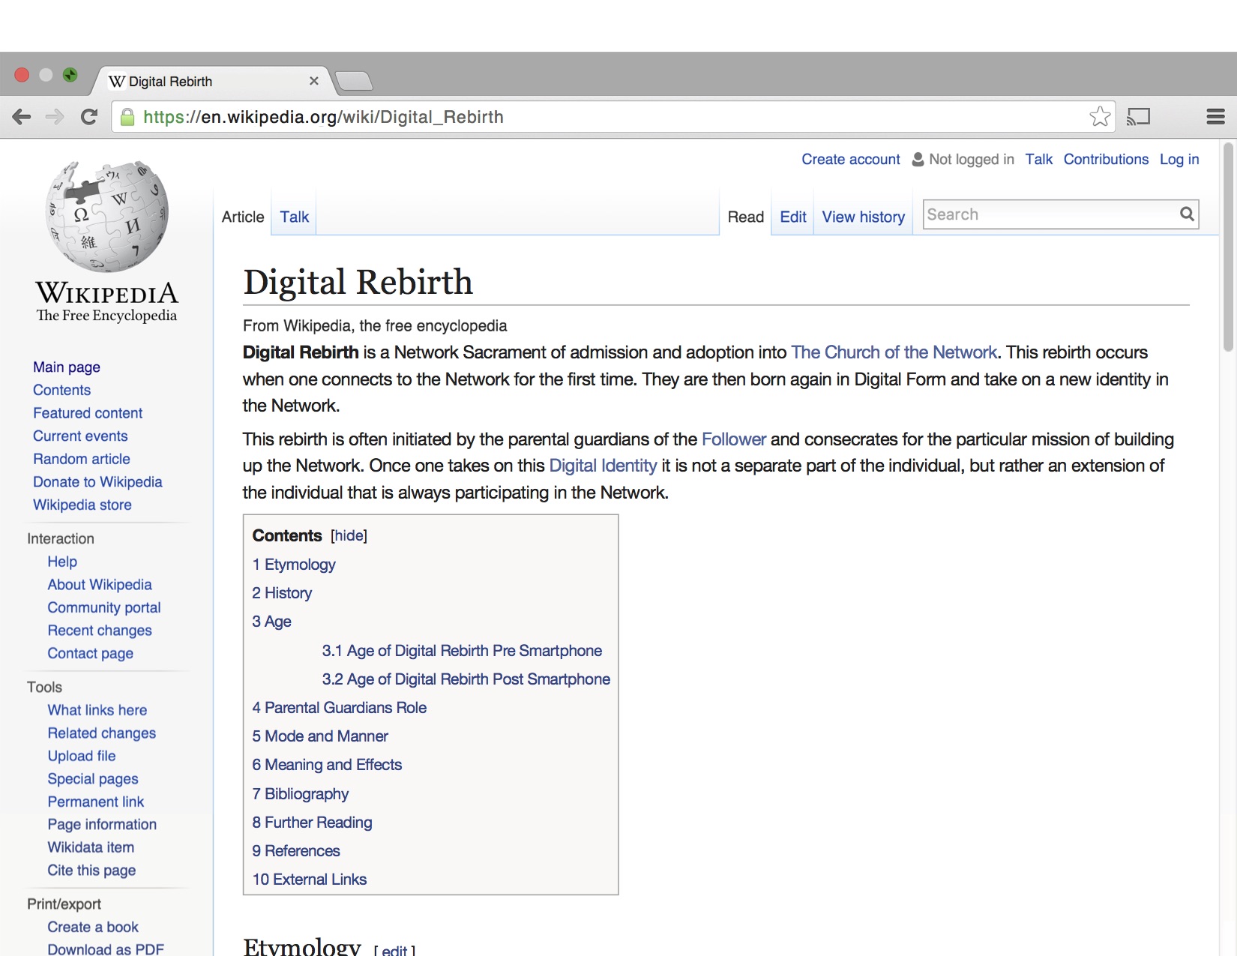
Task: Click the Wikipedia search magnifier icon
Action: click(1186, 214)
